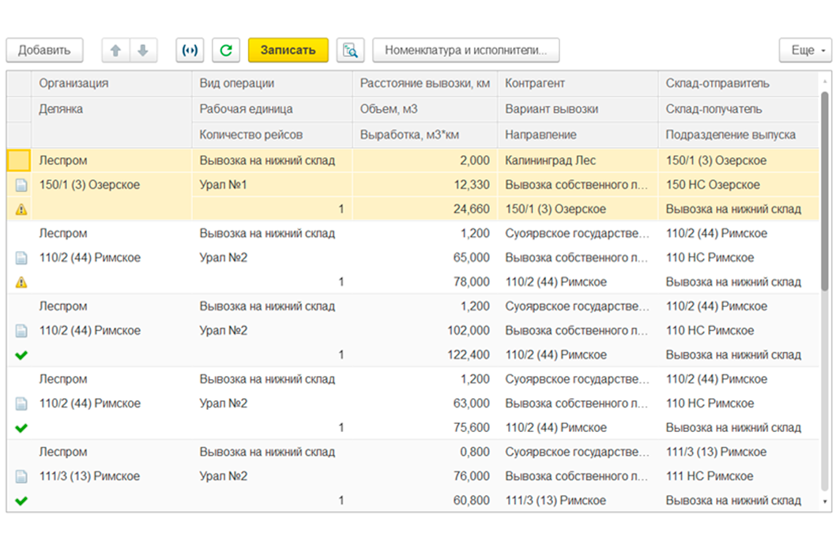Click the broadcast signal icon button
The width and height of the screenshot is (836, 552).
pyautogui.click(x=190, y=51)
